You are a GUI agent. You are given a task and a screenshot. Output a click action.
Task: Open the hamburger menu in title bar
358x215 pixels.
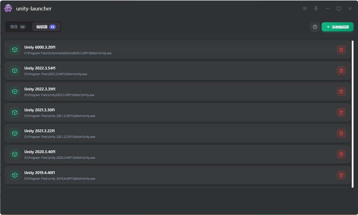click(305, 8)
